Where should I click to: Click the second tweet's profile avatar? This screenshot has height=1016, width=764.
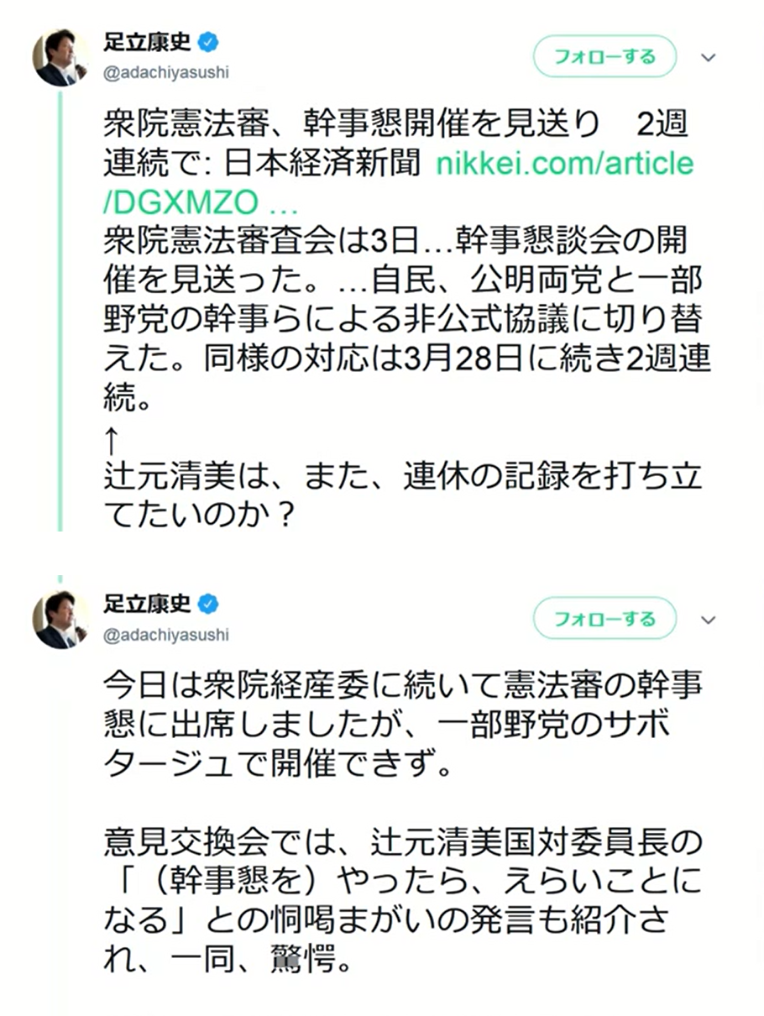[x=60, y=619]
